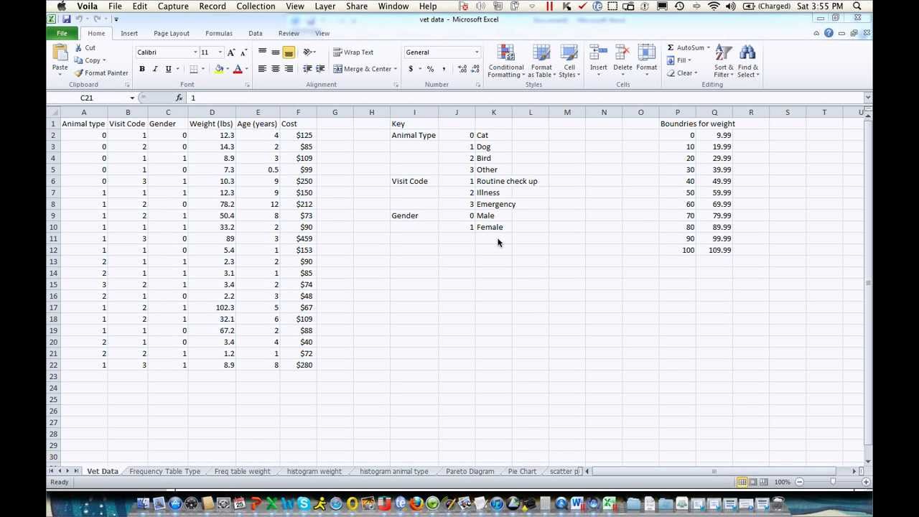Open the File tab
919x517 pixels.
tap(62, 34)
